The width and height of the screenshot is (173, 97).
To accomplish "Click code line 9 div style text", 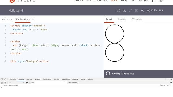I will pyautogui.click(x=29, y=61).
